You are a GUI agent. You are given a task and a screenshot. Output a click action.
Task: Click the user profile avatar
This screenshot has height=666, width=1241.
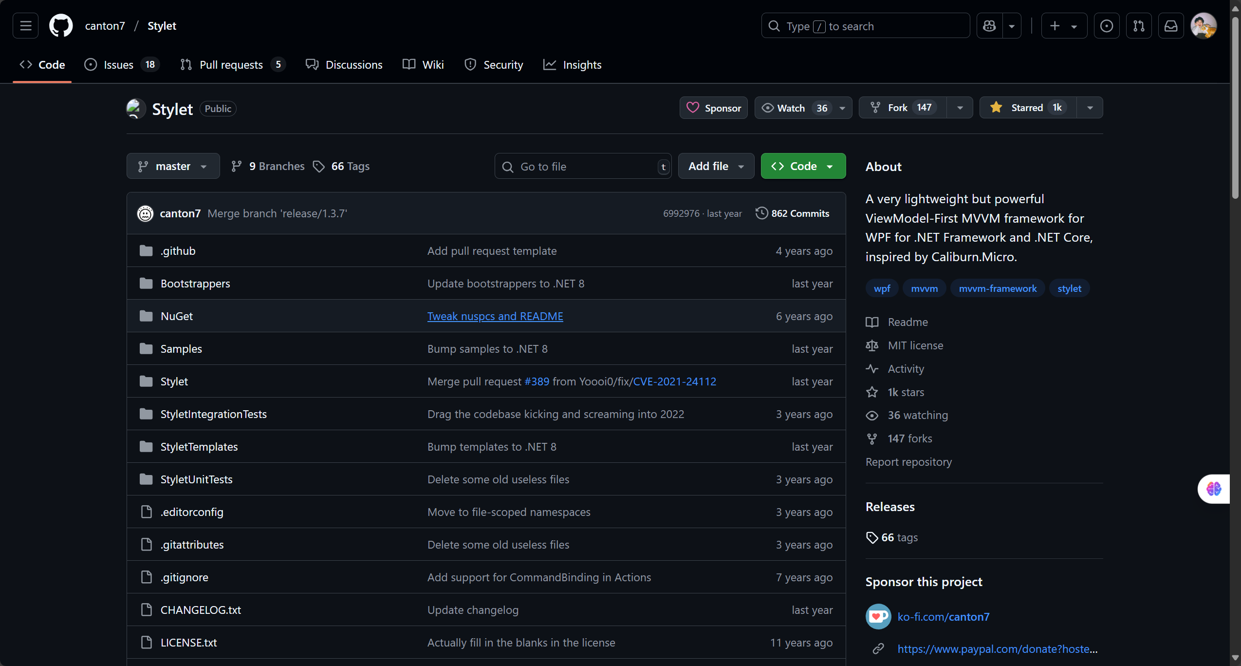pyautogui.click(x=1203, y=26)
